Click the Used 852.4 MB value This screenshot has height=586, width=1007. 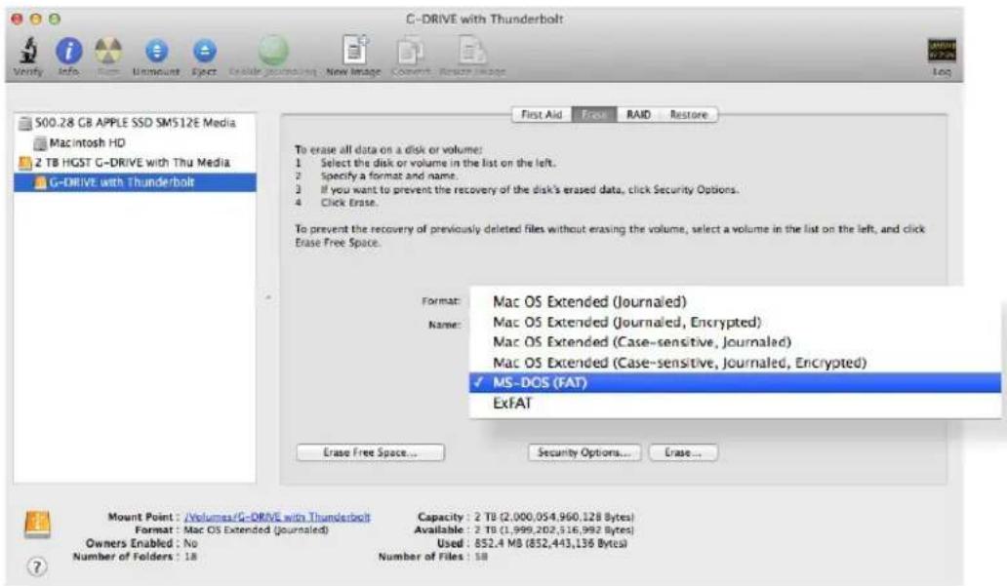(x=551, y=544)
